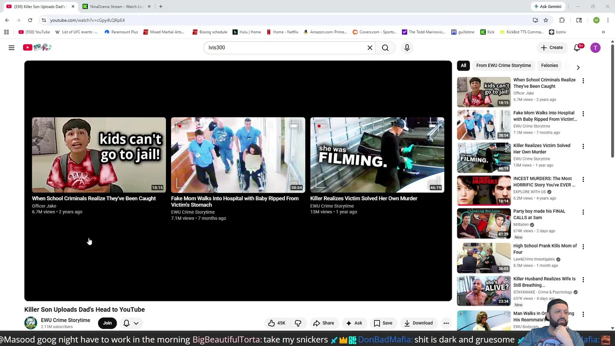The width and height of the screenshot is (615, 346).
Task: Reload the page with refresh icon
Action: coord(30,20)
